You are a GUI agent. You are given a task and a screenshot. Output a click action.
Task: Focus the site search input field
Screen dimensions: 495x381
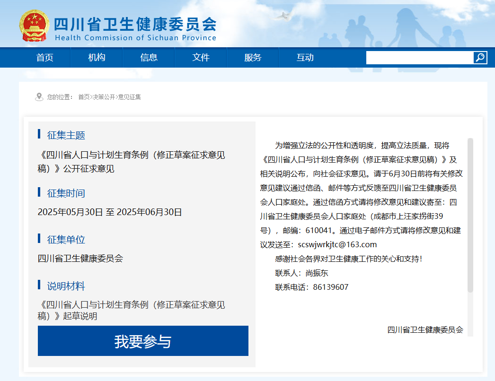420,58
